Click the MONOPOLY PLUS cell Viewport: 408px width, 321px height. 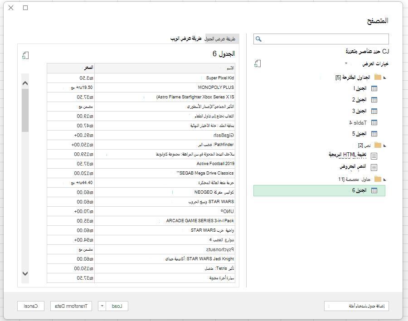tap(165, 88)
